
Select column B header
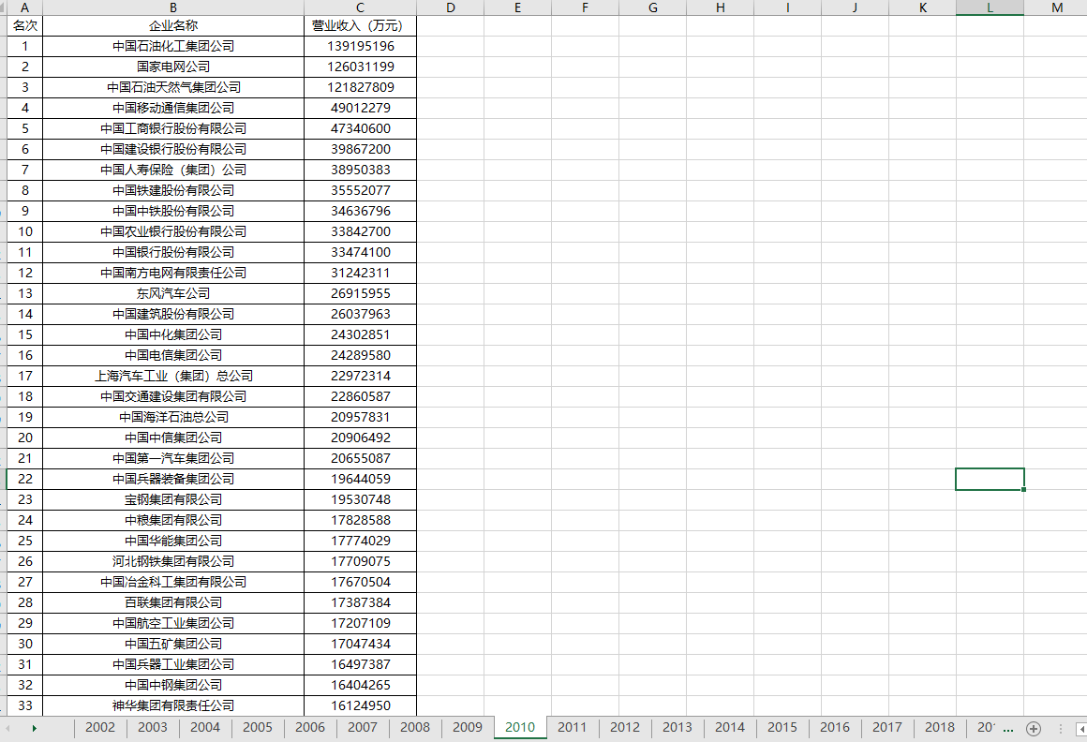(173, 7)
